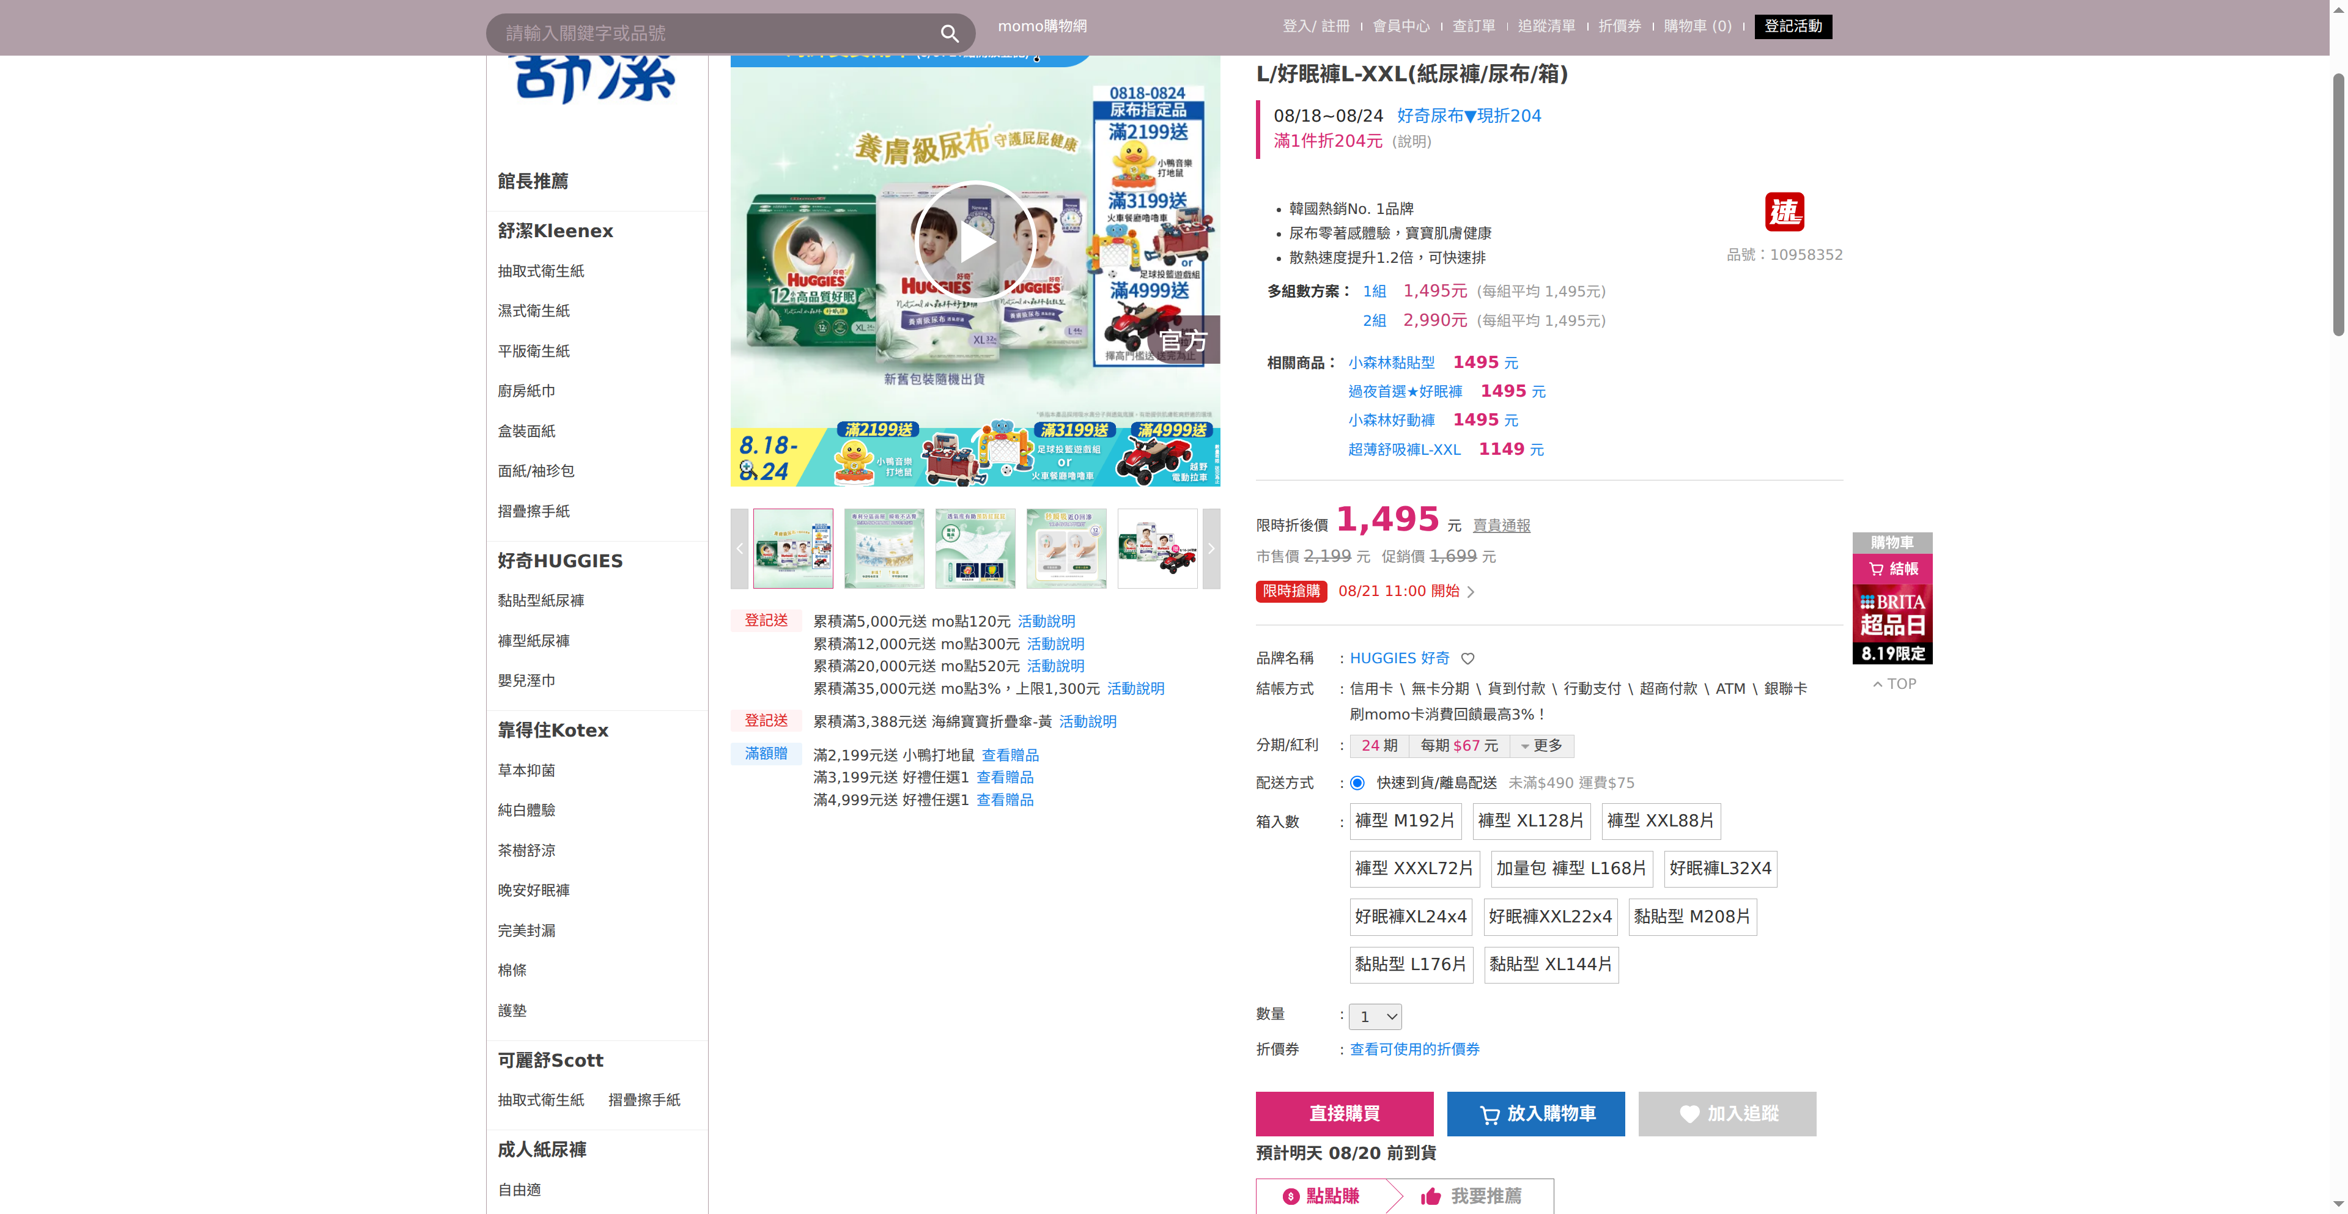Click 登入/ 註冊 in top menu
The image size is (2348, 1214).
point(1316,26)
